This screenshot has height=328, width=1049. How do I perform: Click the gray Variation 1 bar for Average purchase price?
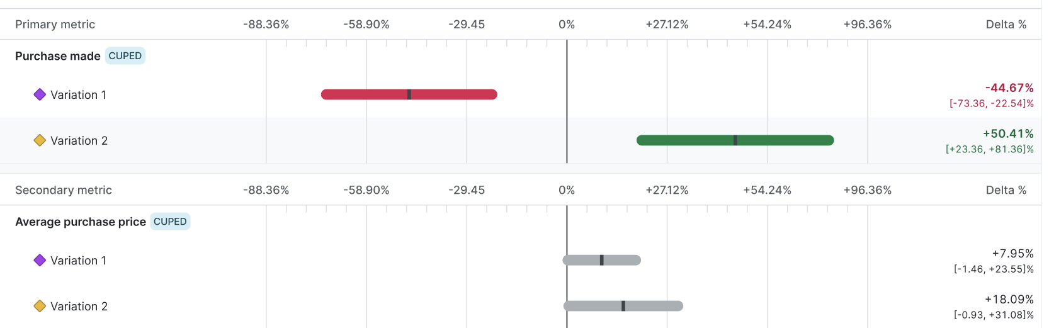click(x=620, y=260)
